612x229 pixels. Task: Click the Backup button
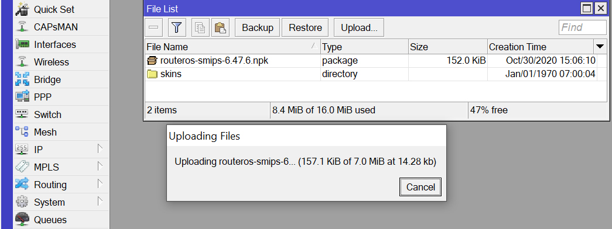click(x=258, y=27)
